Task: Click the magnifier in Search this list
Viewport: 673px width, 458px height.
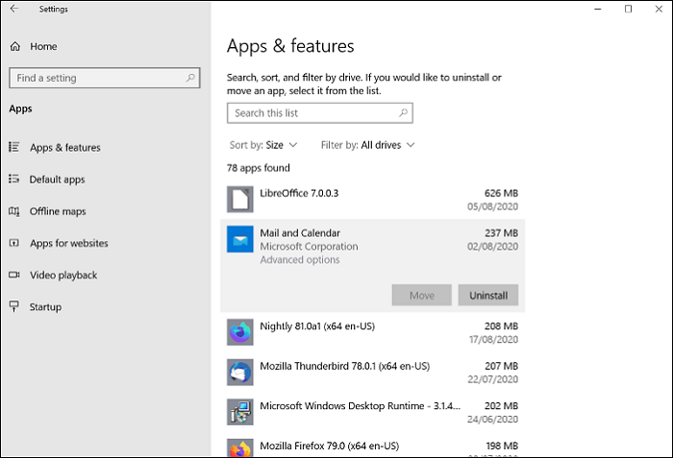Action: click(x=403, y=113)
